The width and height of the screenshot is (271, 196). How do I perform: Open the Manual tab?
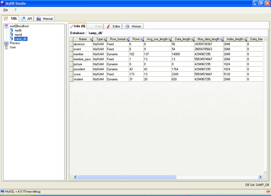(44, 19)
